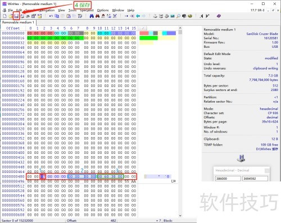Viewport: 281px width, 223px height.
Task: Click the hexadecimal Mode value in info panel
Action: (269, 109)
